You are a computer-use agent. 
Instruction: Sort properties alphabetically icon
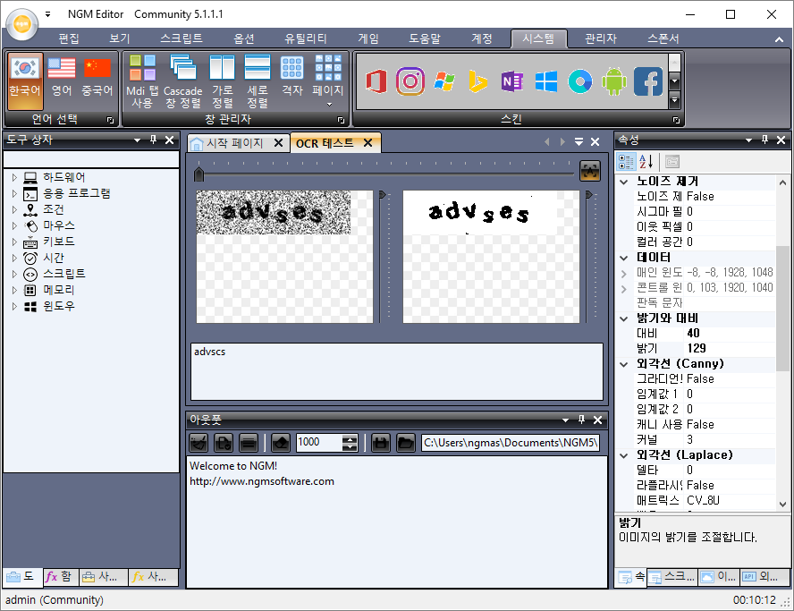pyautogui.click(x=646, y=162)
